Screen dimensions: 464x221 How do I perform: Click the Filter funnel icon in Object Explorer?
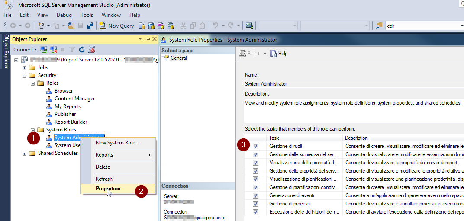[x=72, y=49]
